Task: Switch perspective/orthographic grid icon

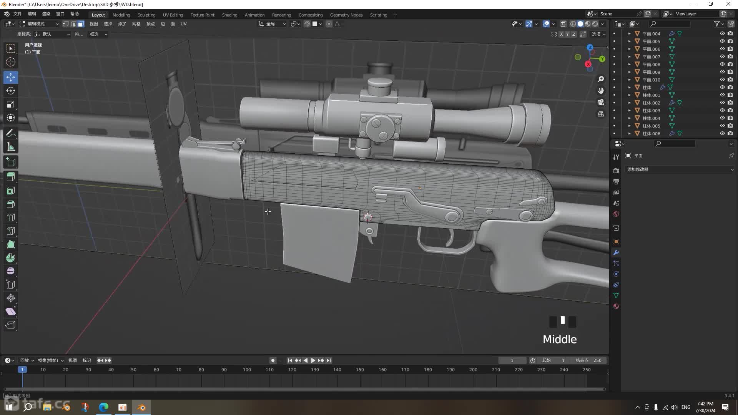Action: click(601, 114)
